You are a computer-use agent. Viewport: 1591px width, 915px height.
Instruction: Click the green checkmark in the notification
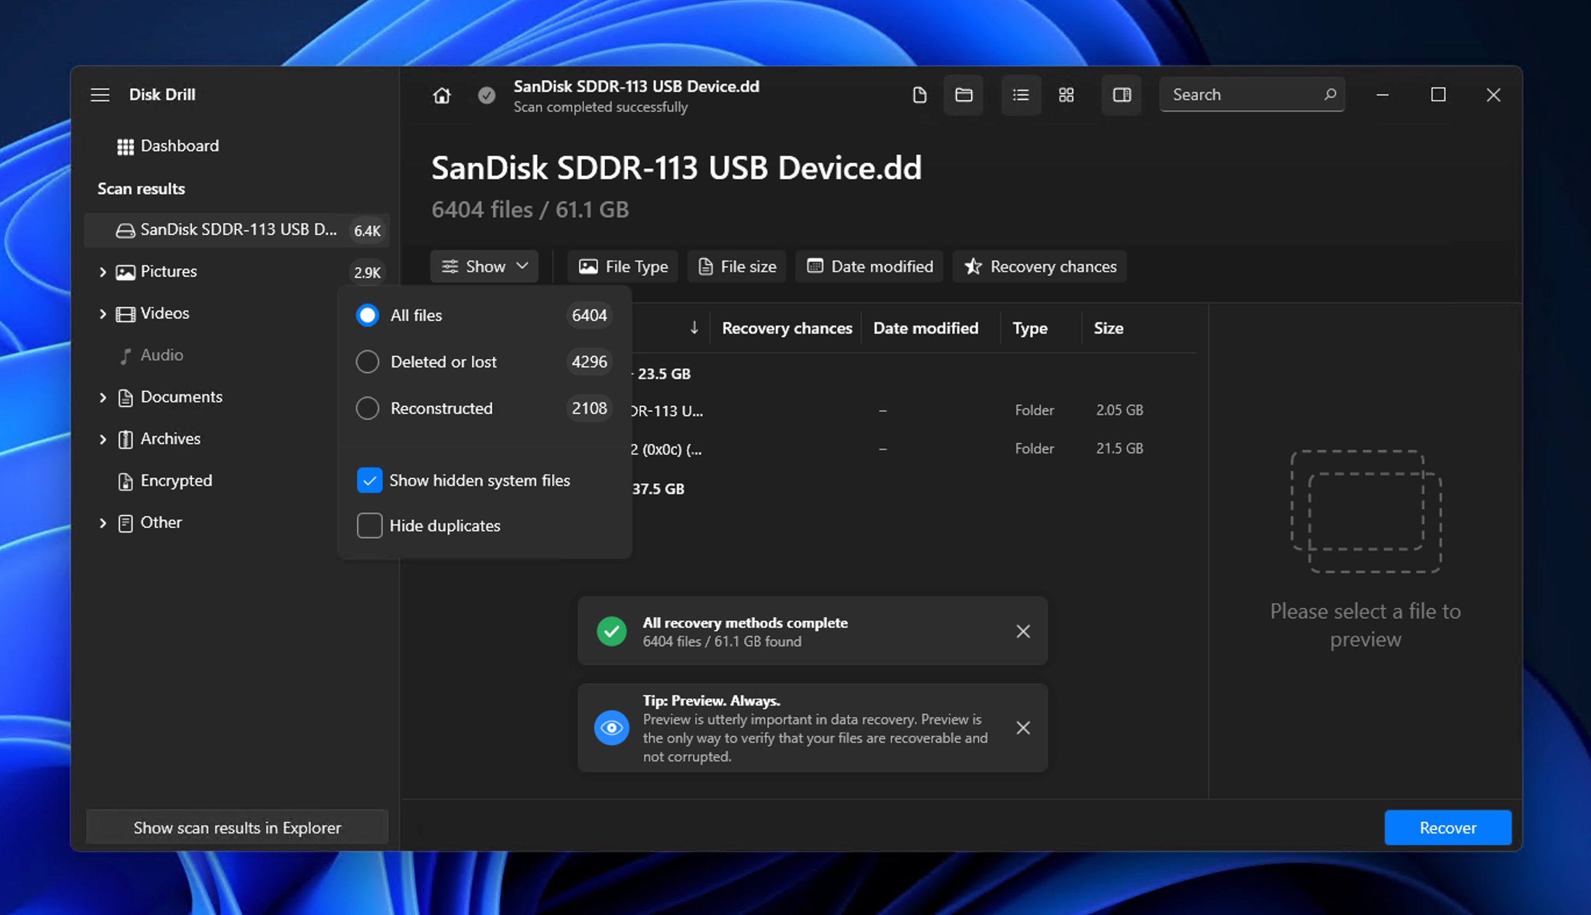612,631
